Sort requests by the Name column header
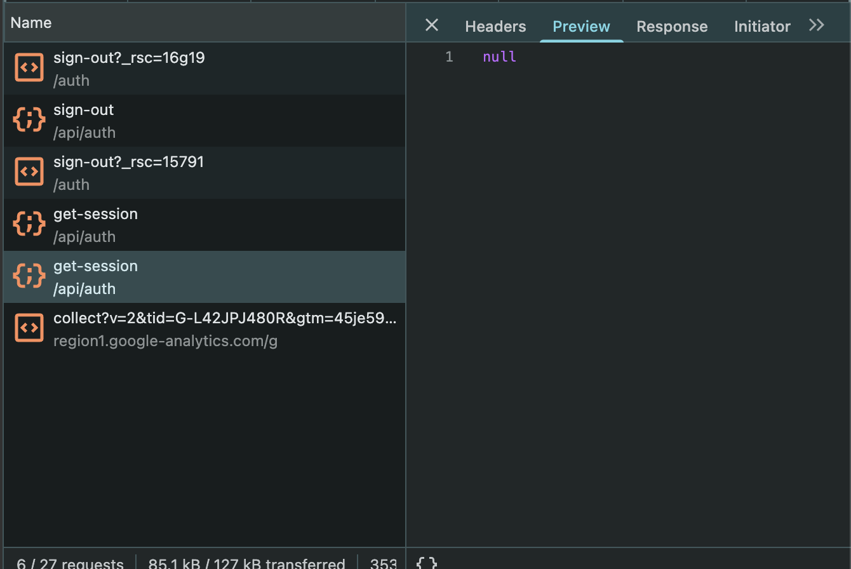Viewport: 851px width, 569px height. [31, 23]
